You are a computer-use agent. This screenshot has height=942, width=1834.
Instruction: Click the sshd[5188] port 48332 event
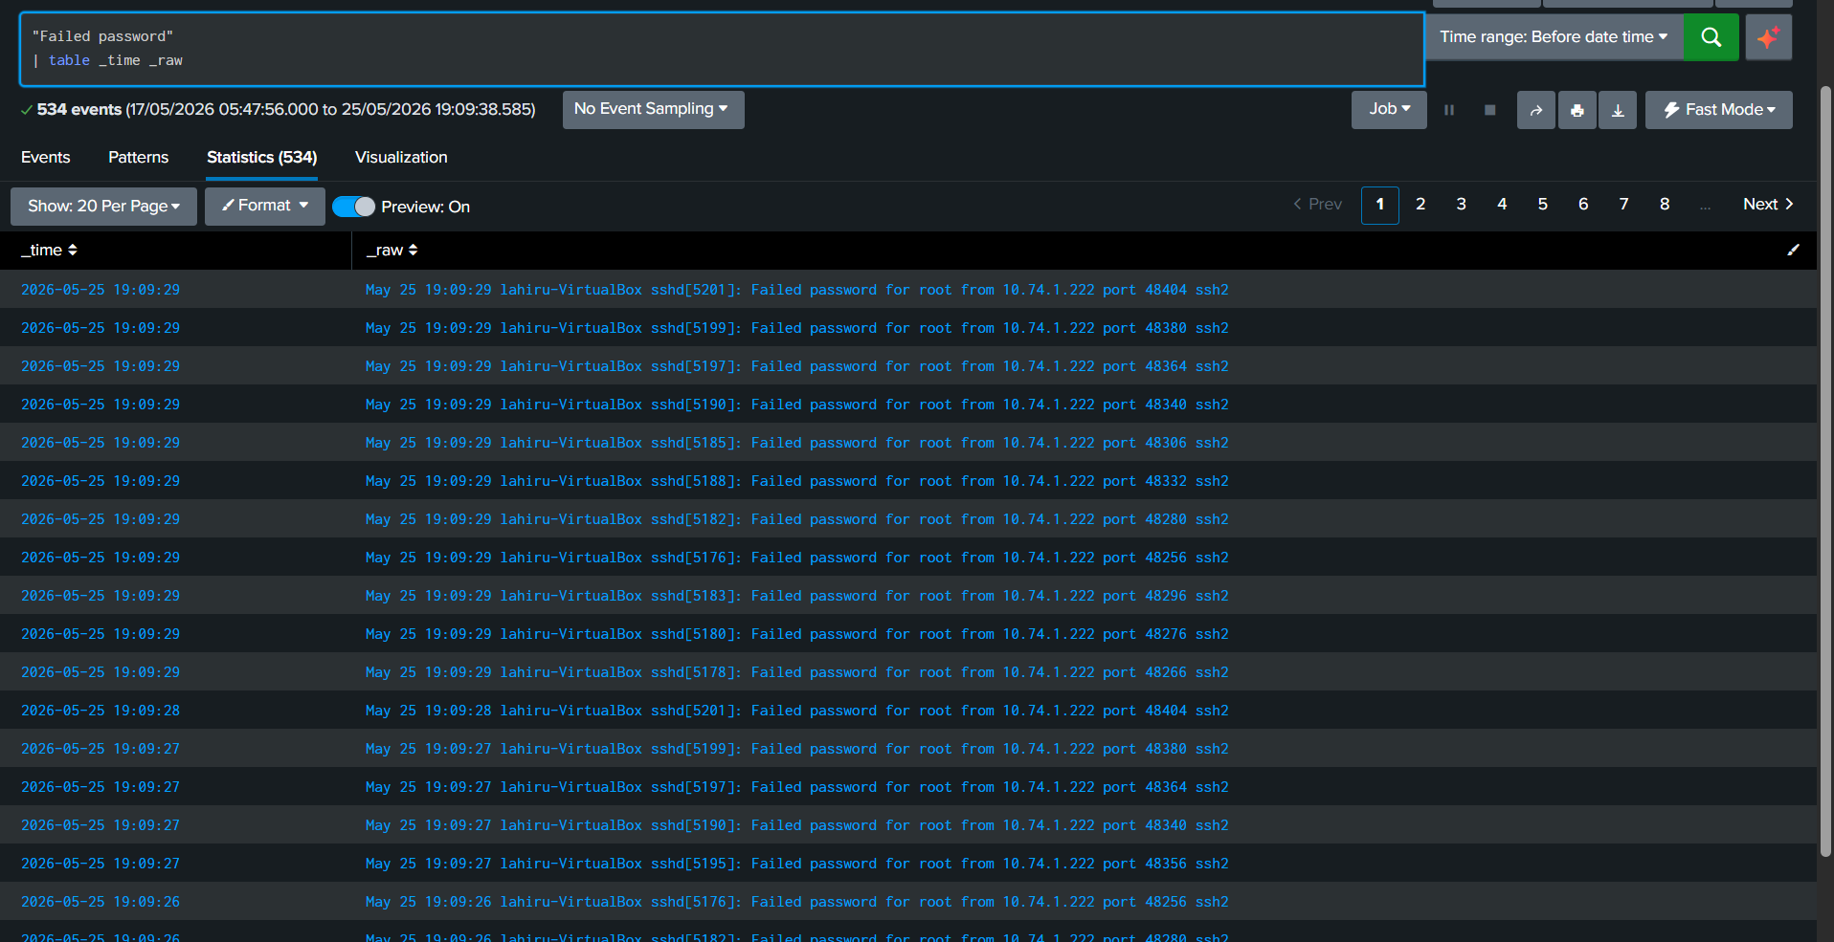(x=796, y=481)
